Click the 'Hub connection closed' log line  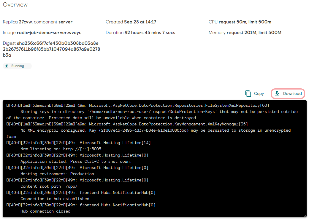[45, 211]
